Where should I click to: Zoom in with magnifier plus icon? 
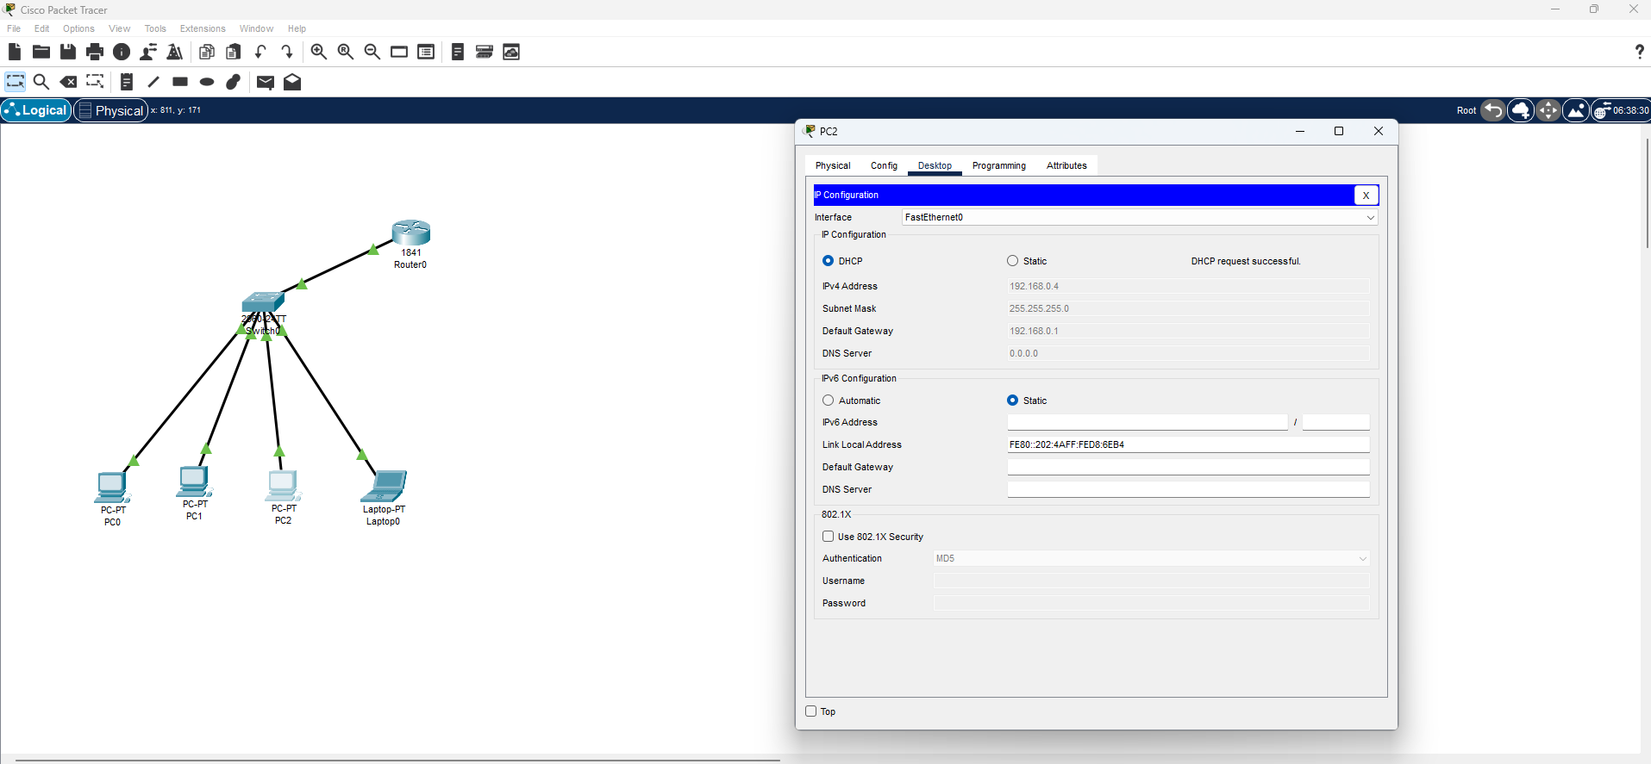[319, 52]
